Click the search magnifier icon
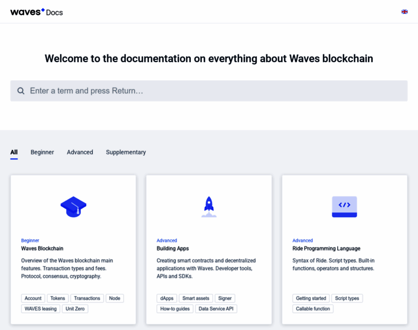Viewport: 418px width, 330px height. coord(21,91)
